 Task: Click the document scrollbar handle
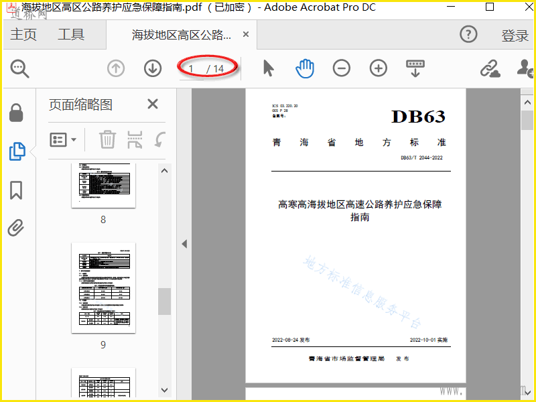pos(527,121)
